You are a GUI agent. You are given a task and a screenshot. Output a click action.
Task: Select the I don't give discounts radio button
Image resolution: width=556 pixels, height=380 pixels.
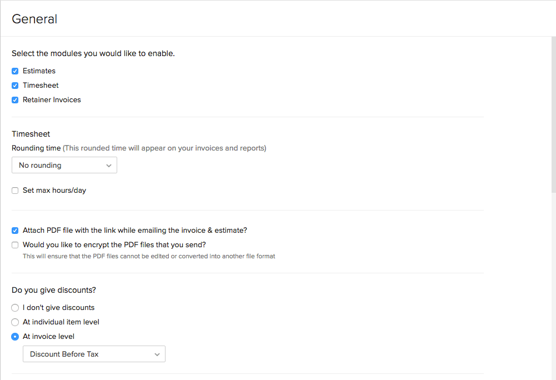pyautogui.click(x=15, y=308)
